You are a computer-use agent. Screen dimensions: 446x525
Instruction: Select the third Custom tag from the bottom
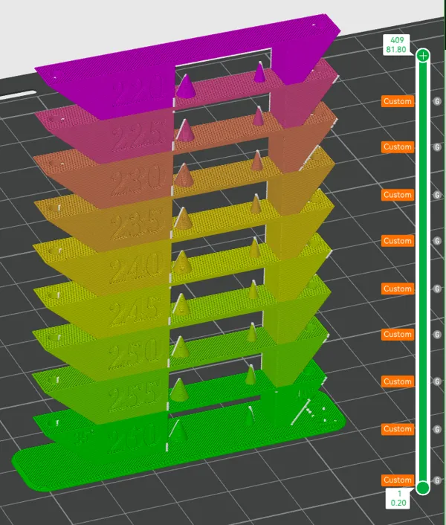coord(398,381)
